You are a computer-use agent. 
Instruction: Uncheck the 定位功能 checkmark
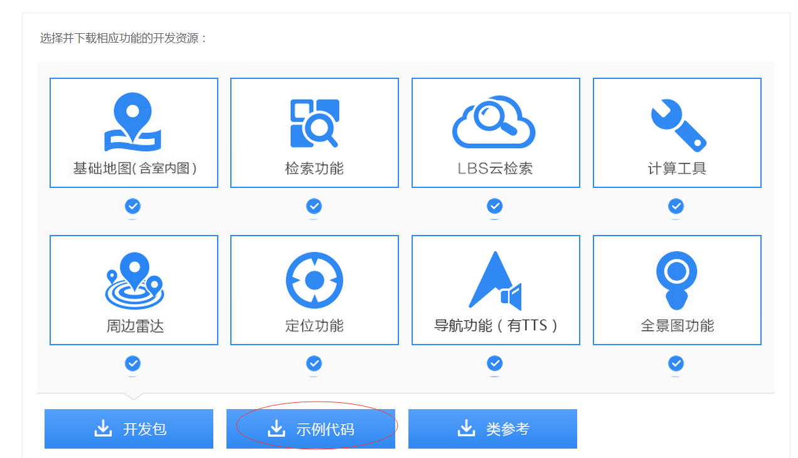tap(314, 363)
